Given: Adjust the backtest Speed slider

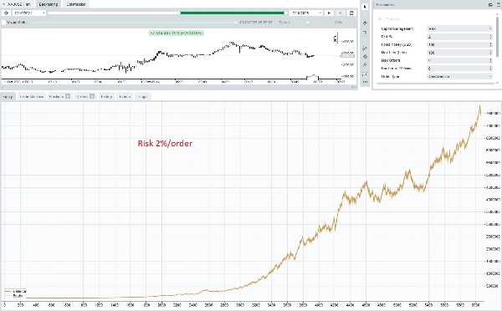Looking at the screenshot, I should (x=308, y=23).
